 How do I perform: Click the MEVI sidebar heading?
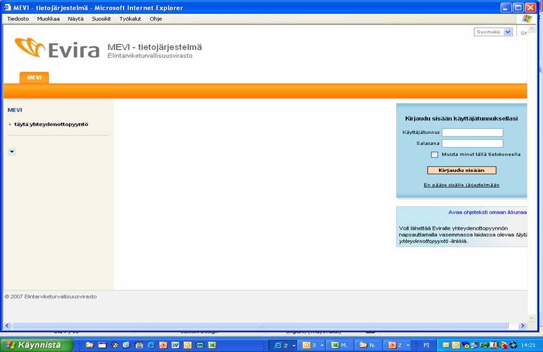click(x=15, y=110)
